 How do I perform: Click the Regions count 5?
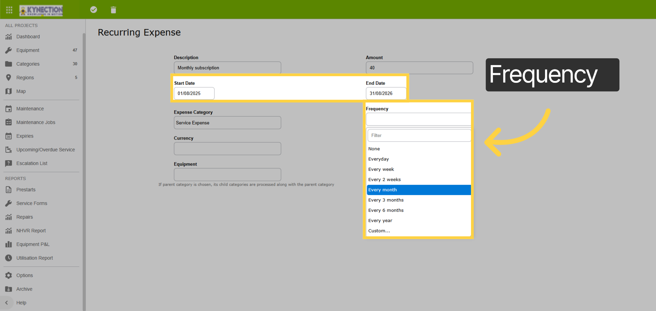76,78
